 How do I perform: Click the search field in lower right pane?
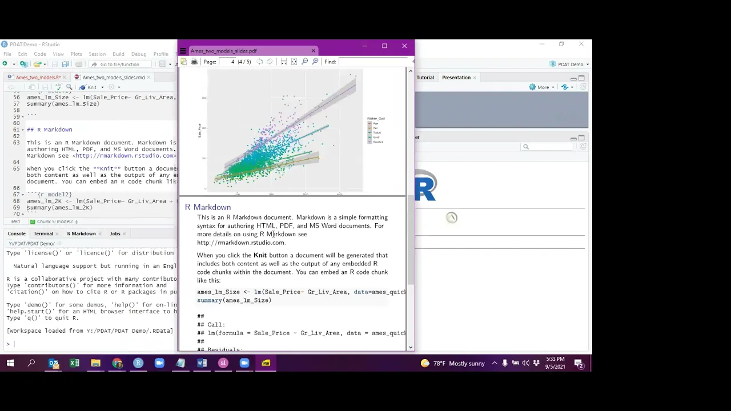547,147
